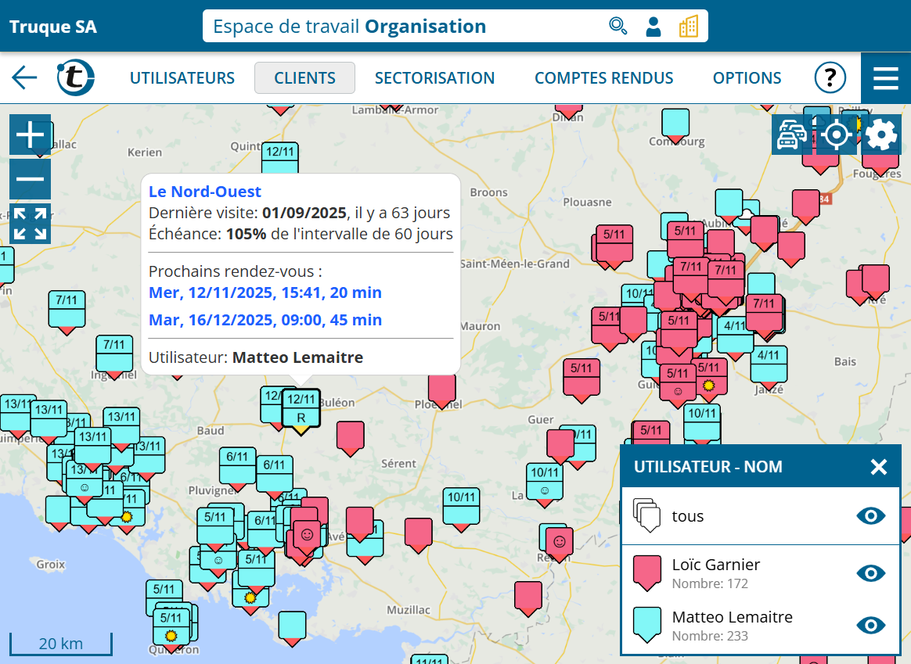The width and height of the screenshot is (911, 664).
Task: Toggle fullscreen map view
Action: click(30, 224)
